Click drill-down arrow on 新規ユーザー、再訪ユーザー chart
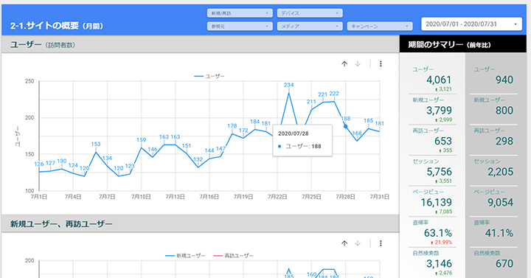The image size is (531, 278). 358,243
